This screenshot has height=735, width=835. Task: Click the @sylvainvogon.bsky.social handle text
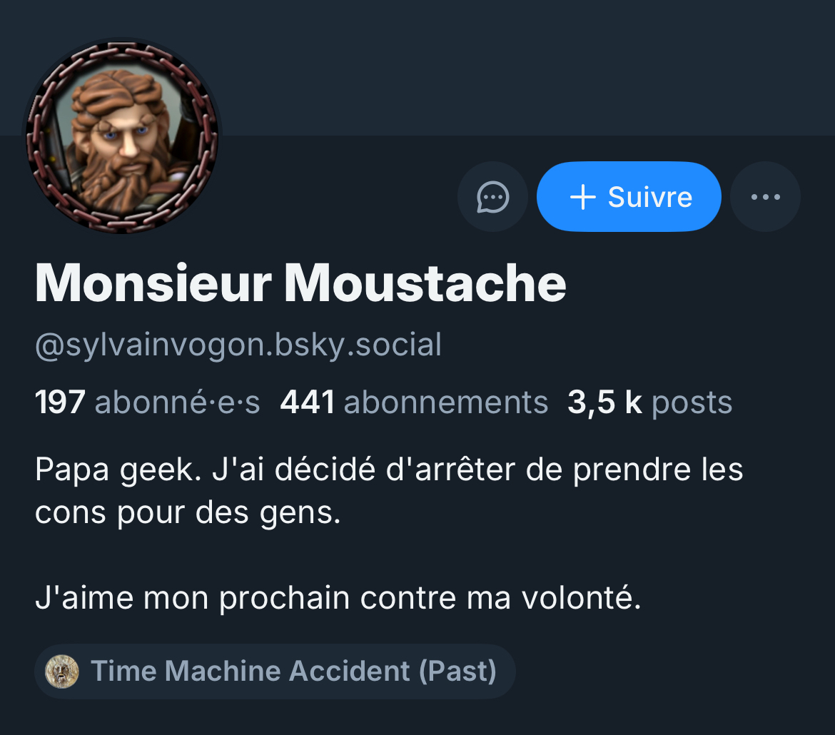(x=238, y=345)
